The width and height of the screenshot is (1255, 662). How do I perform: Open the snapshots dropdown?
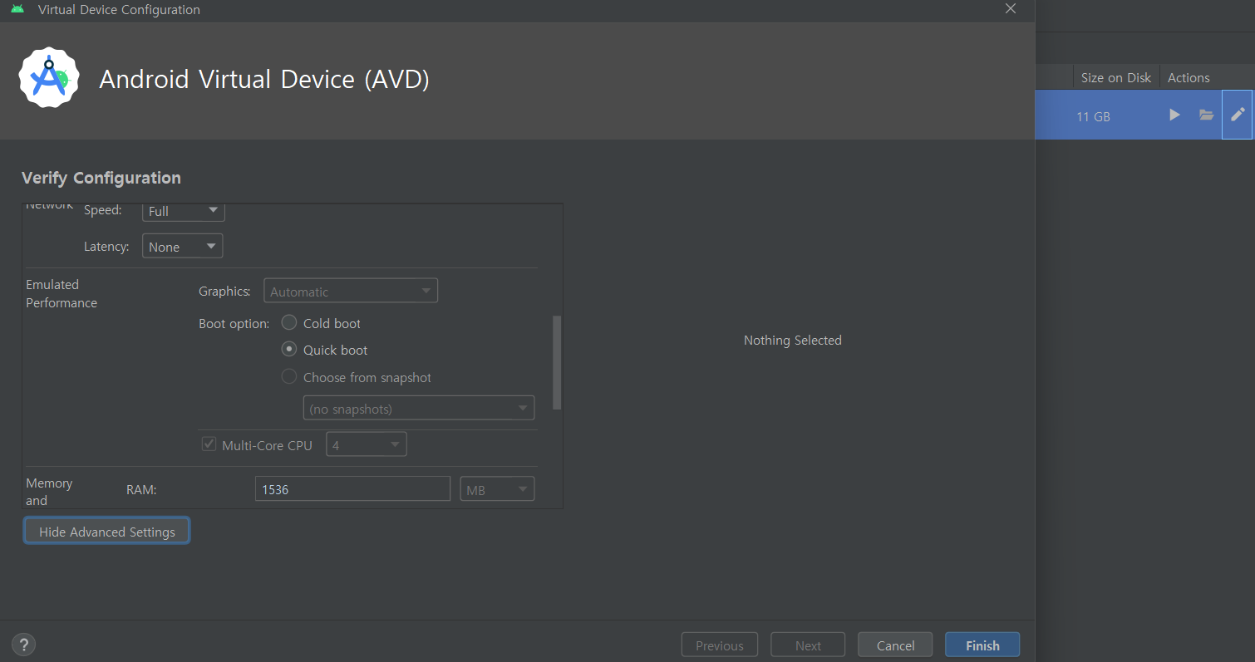click(x=419, y=409)
